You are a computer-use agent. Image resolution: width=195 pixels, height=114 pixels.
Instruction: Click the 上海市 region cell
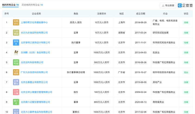(122, 22)
